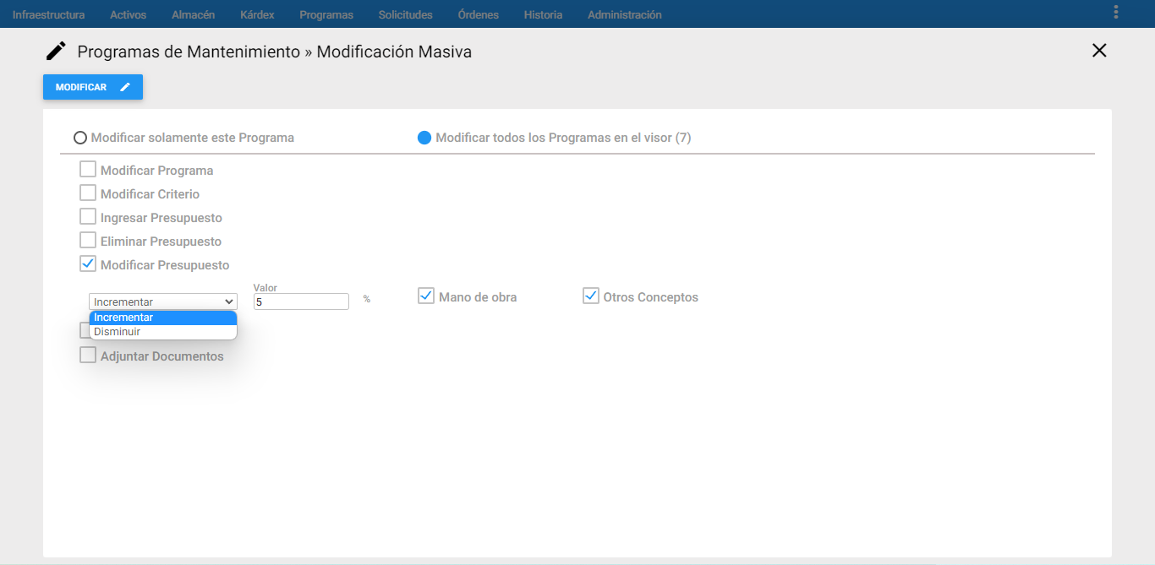
Task: Choose Incrementar in the dropdown list
Action: click(x=163, y=318)
